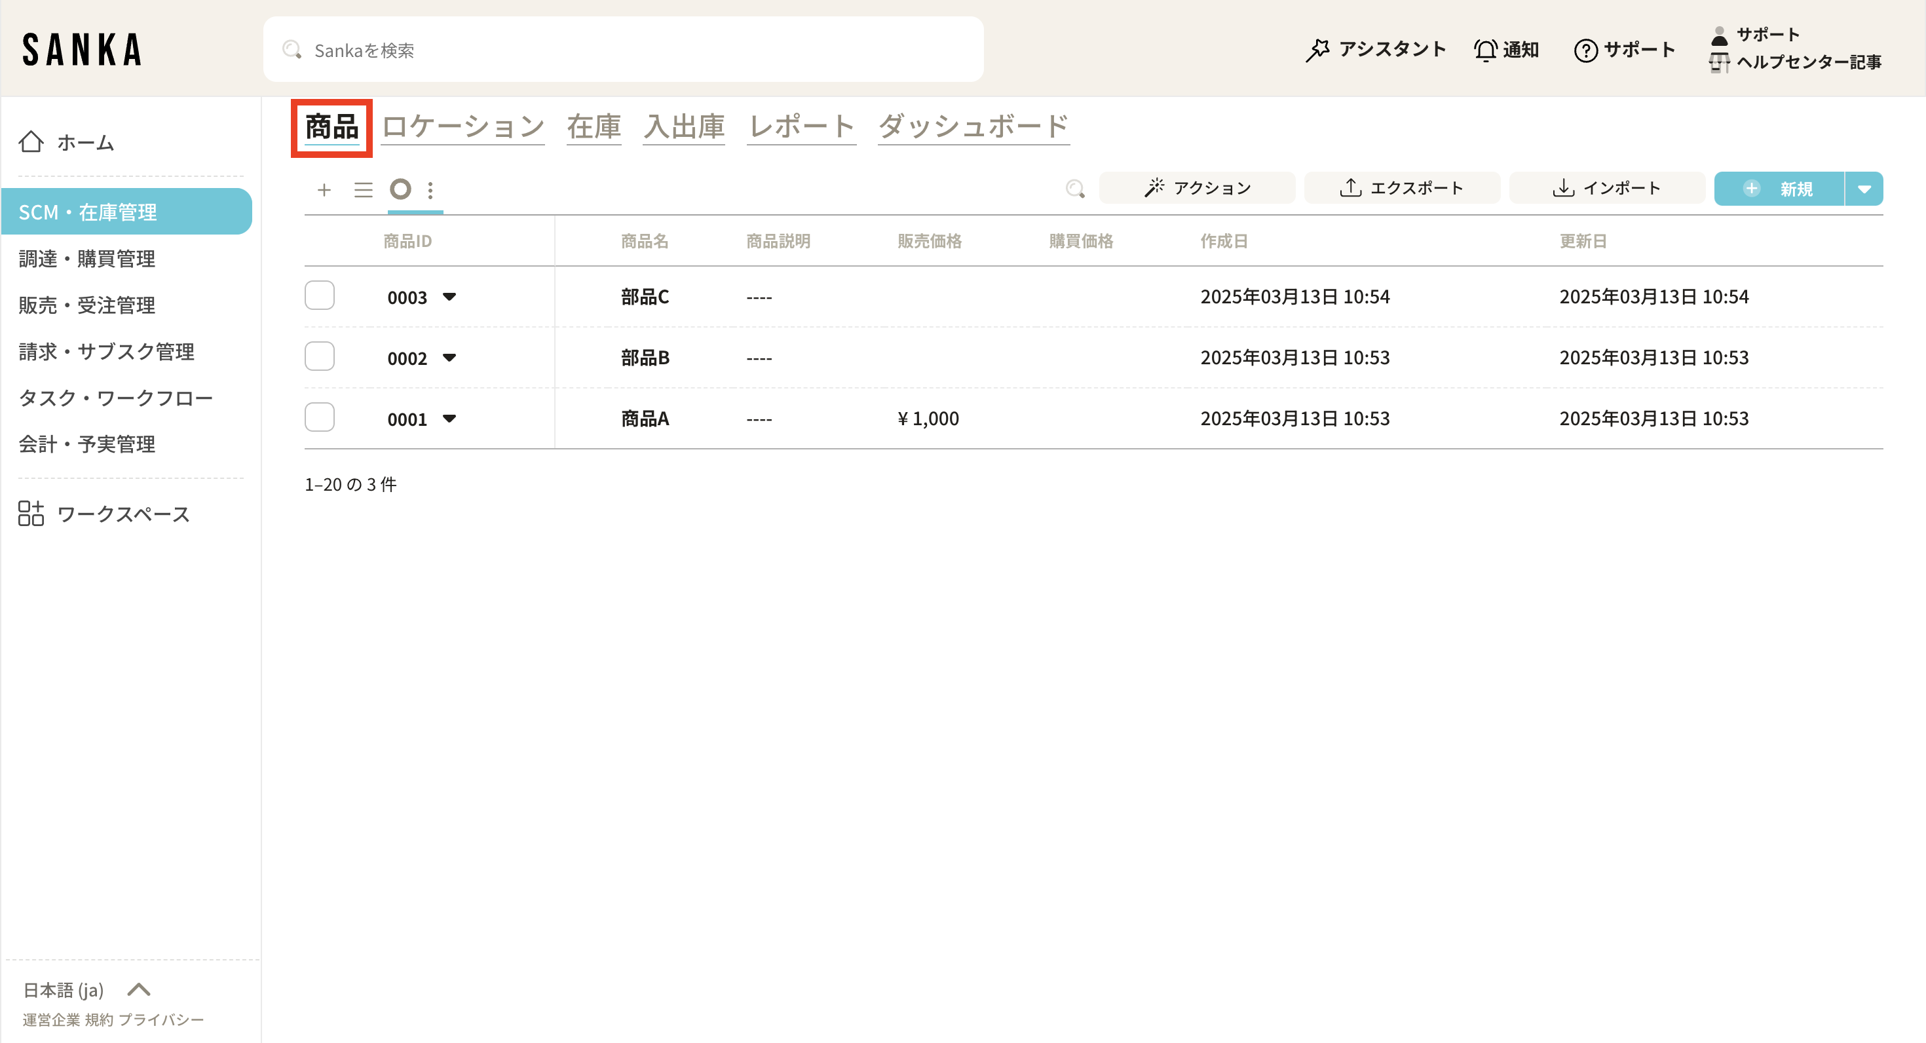Open the 入出庫 tab

683,126
